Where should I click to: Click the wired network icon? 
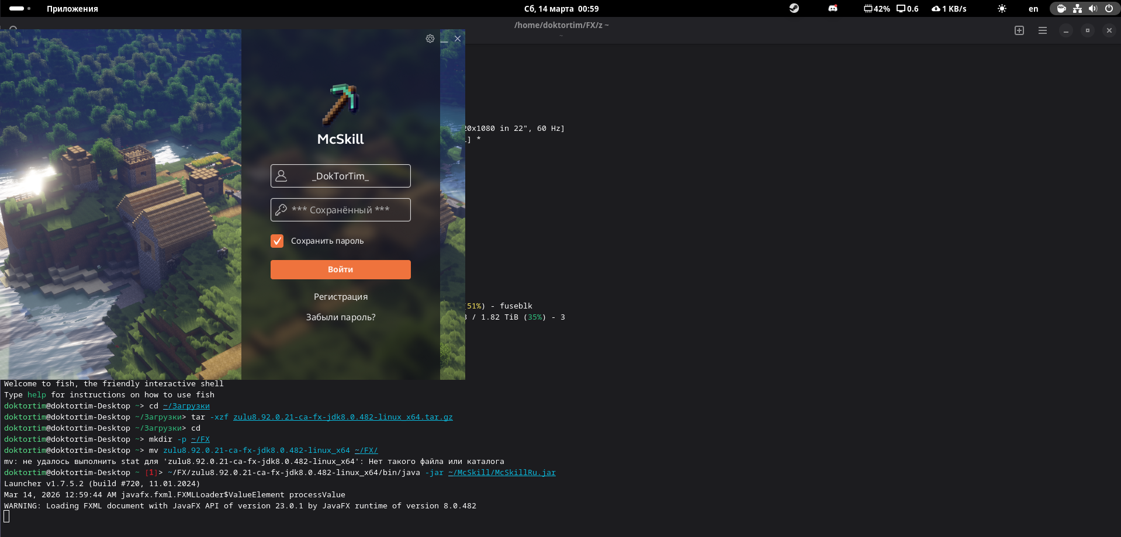click(1077, 9)
